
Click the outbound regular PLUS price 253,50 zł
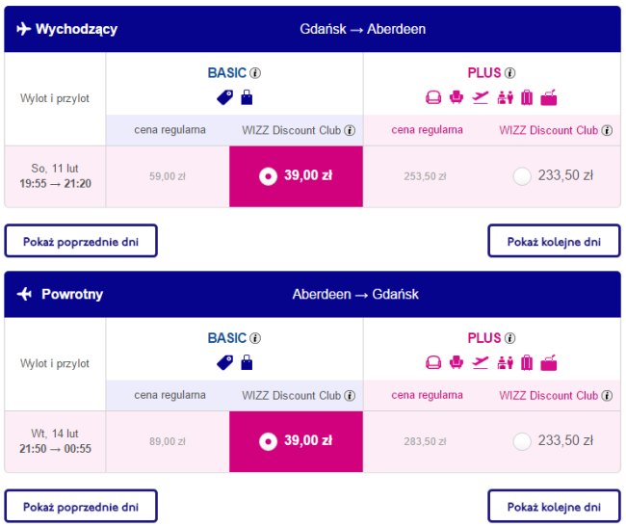pyautogui.click(x=425, y=176)
